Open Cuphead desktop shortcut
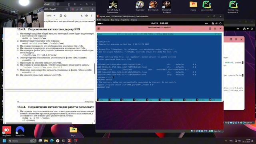 (x=140, y=6)
